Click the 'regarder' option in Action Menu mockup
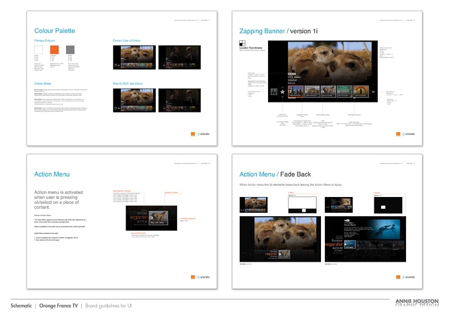This screenshot has width=449, height=318. pos(139,218)
